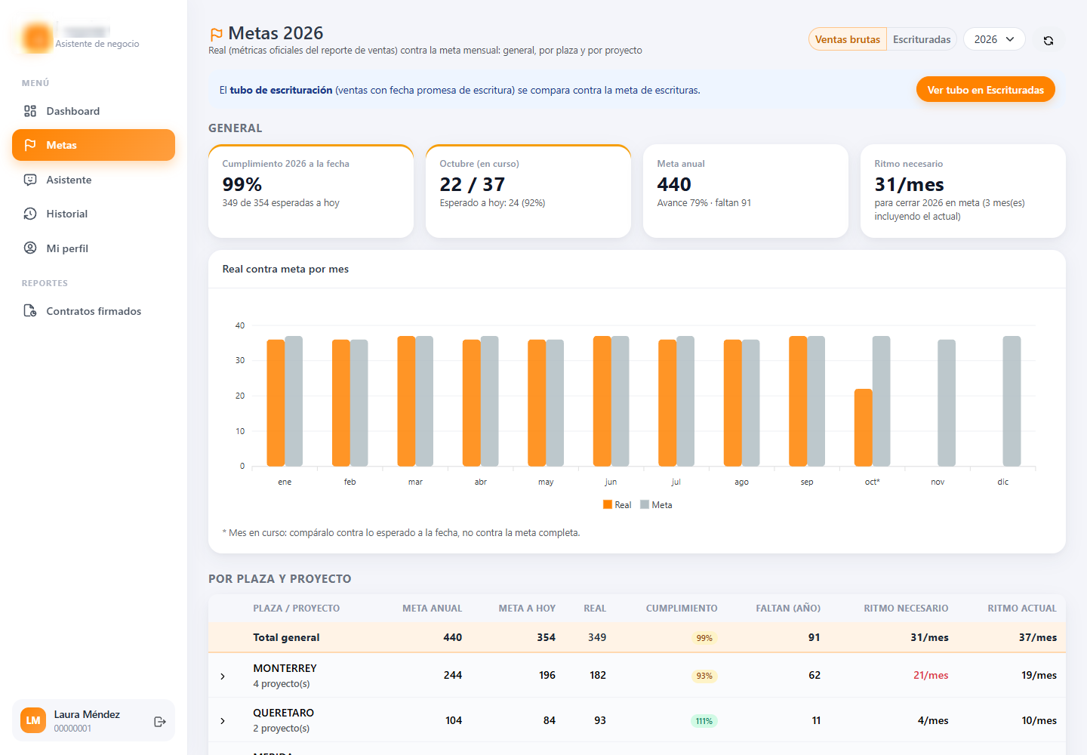Click the orange flag icon beside Metas 2026 title
The width and height of the screenshot is (1087, 755).
(216, 34)
